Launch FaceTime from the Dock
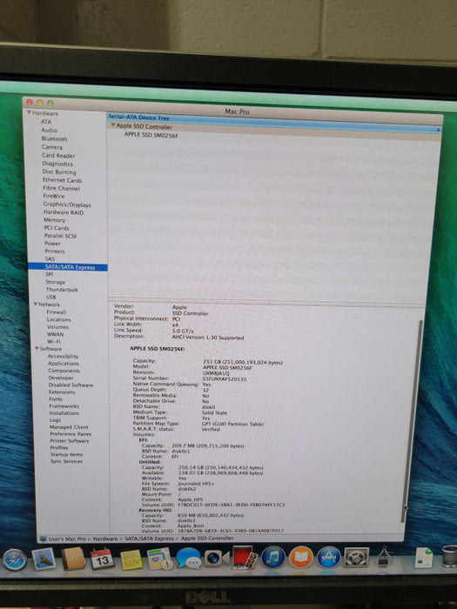This screenshot has height=609, width=457. [217, 559]
